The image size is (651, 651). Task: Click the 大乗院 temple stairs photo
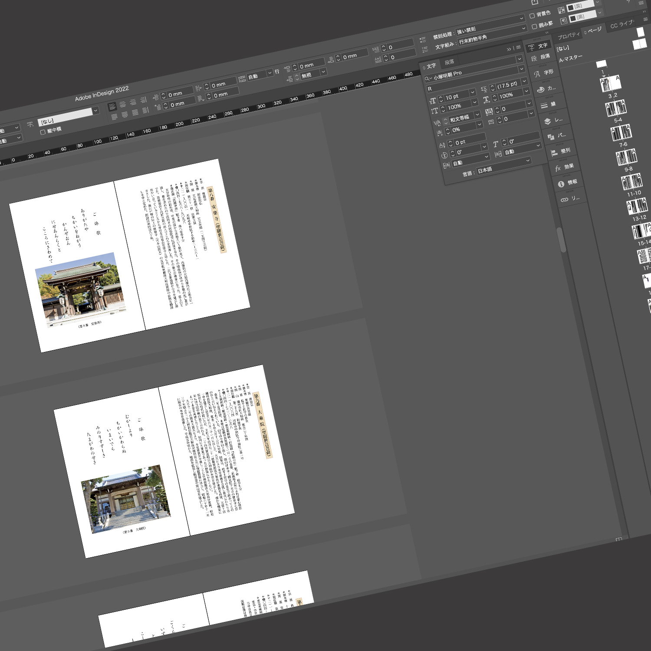126,499
